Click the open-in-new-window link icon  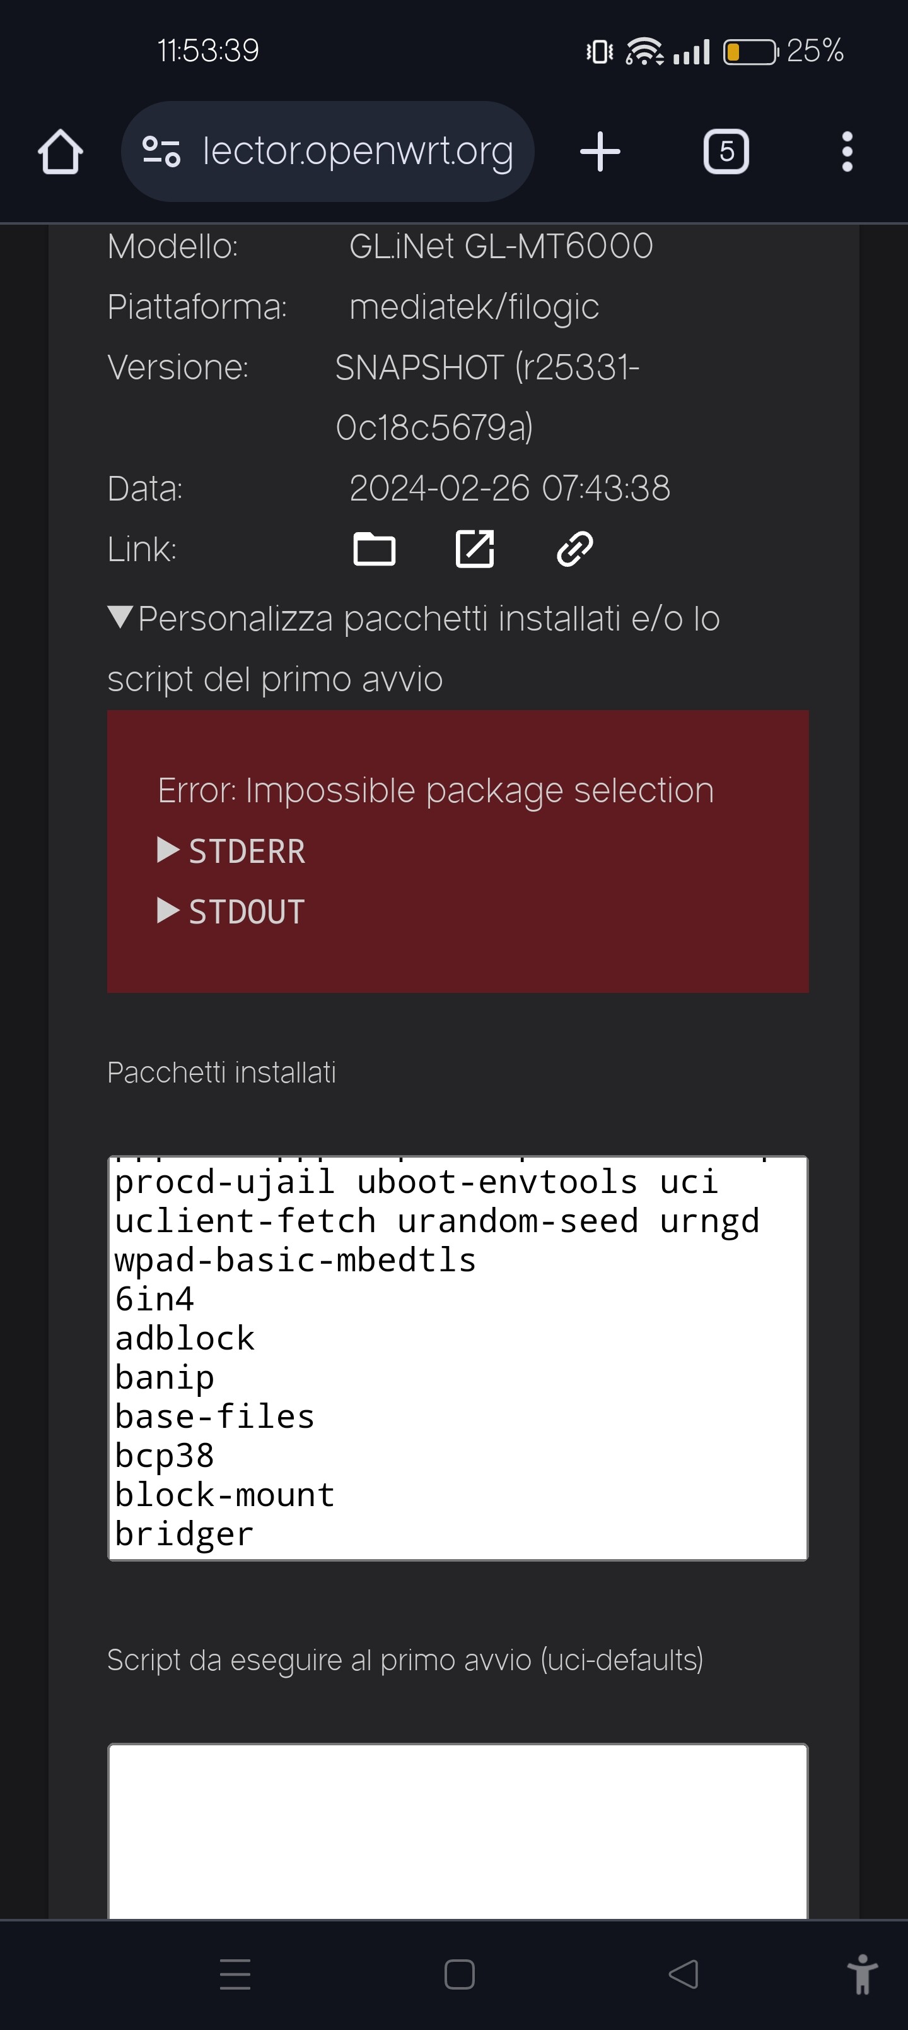point(475,549)
